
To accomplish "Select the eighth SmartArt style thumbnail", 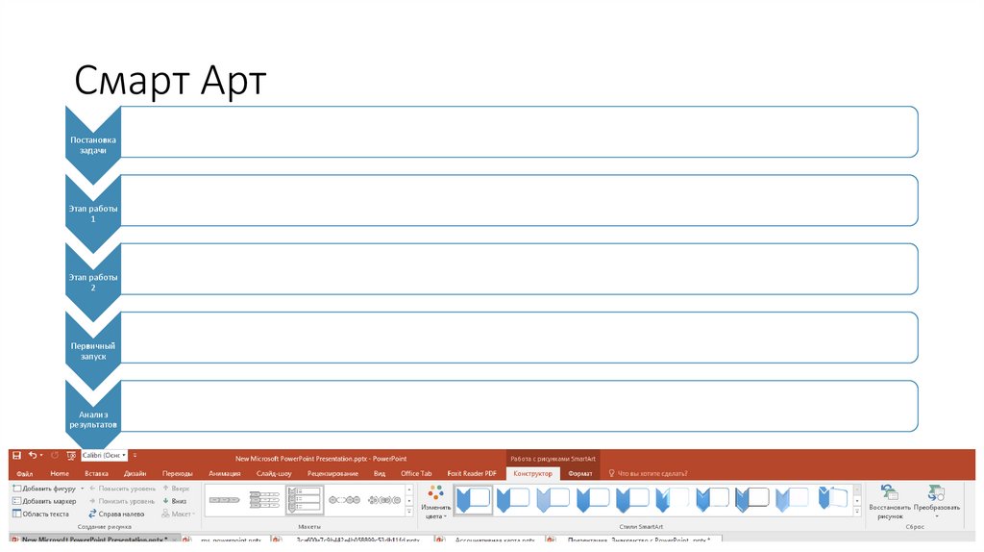I will (x=751, y=500).
